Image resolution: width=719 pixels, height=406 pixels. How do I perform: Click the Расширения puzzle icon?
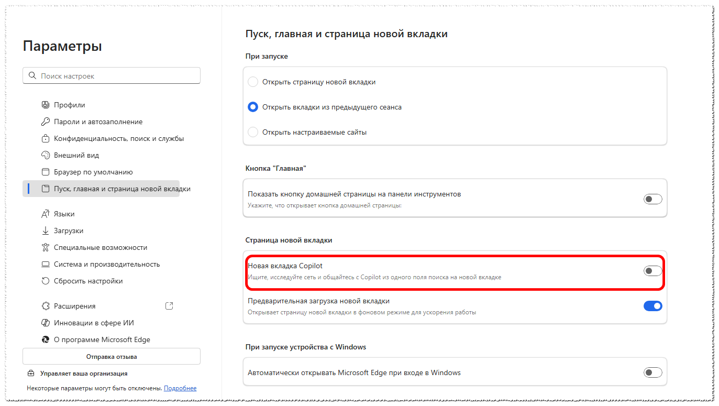coord(45,306)
